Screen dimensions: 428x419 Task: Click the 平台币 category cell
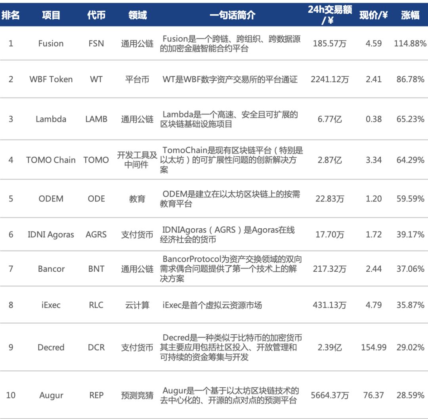point(137,79)
